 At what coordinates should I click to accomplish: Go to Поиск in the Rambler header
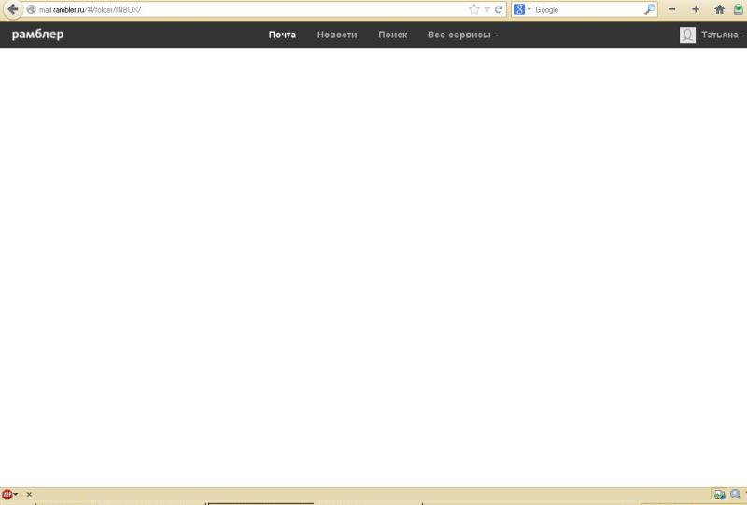coord(392,35)
